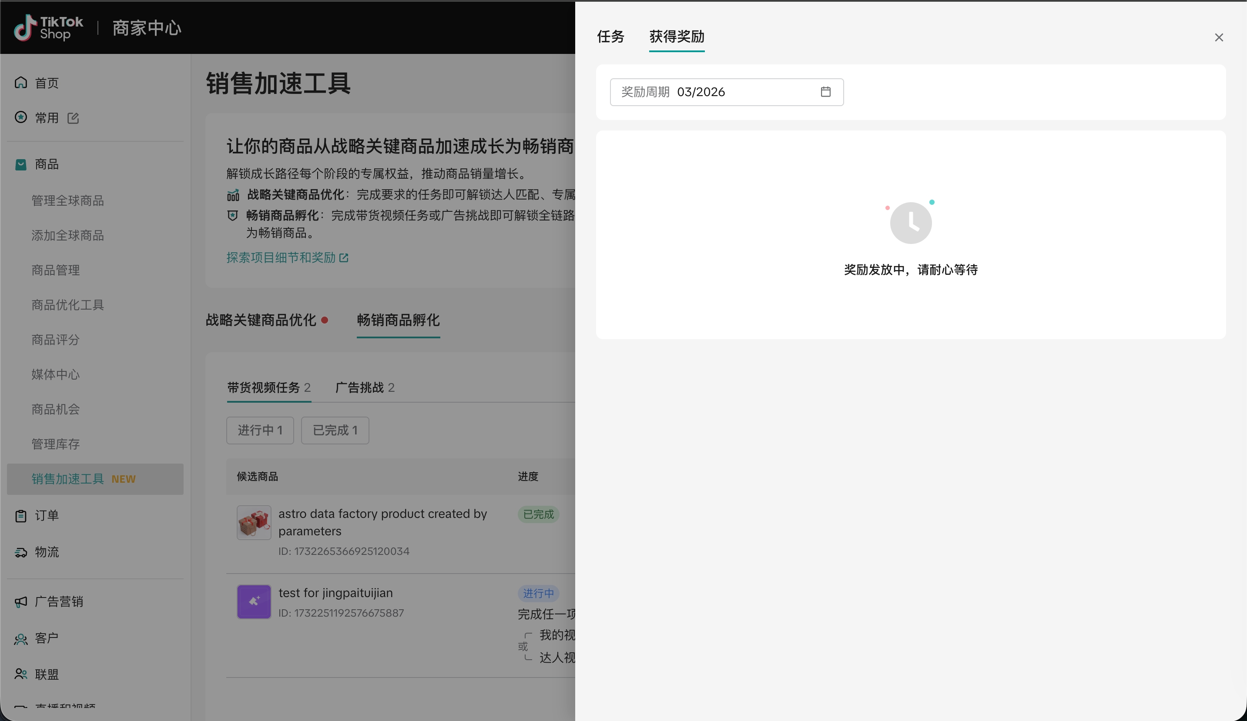Filter tasks by 已完成 1
This screenshot has width=1247, height=721.
[x=335, y=430]
